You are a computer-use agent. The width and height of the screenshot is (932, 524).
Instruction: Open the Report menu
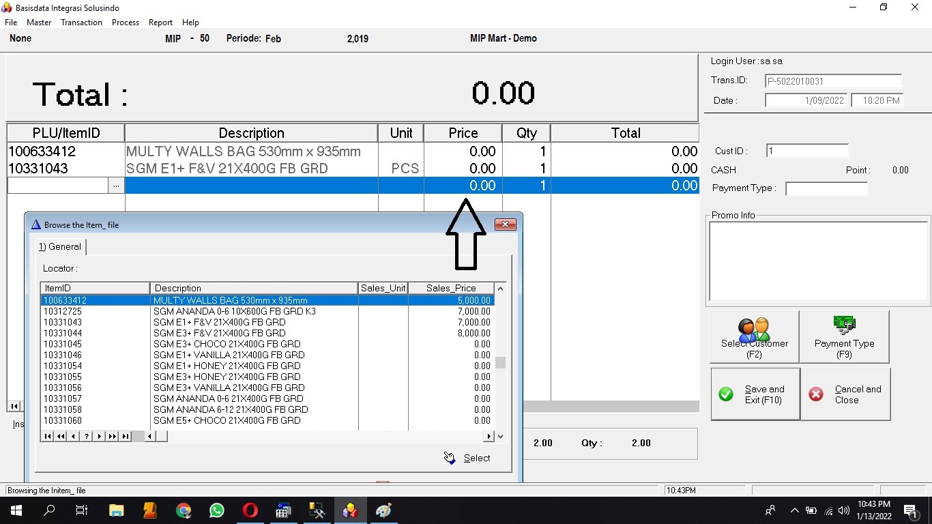click(160, 23)
